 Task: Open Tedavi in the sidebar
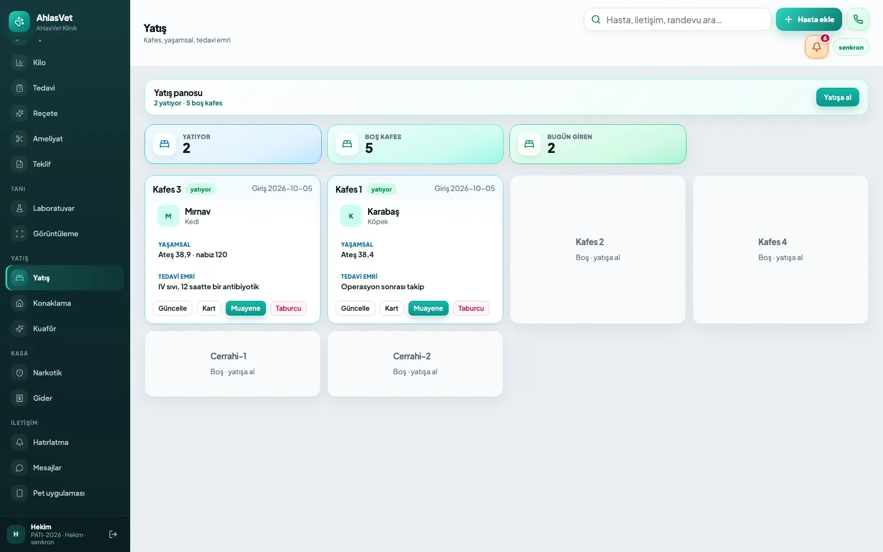tap(65, 88)
